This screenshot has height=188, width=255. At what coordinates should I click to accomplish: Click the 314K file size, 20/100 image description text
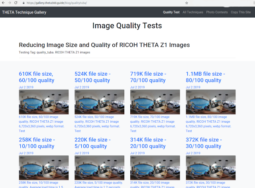pos(152,184)
